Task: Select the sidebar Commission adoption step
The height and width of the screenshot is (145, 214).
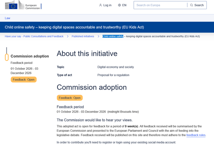Action: [x=30, y=56]
